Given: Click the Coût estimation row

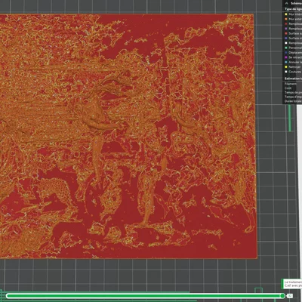Looking at the screenshot, I should [293, 88].
